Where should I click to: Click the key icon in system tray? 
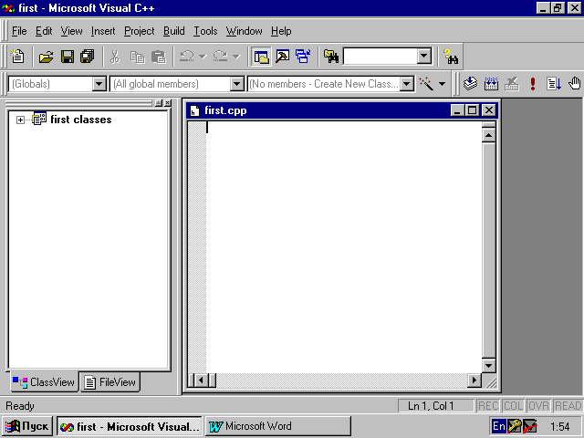(514, 426)
